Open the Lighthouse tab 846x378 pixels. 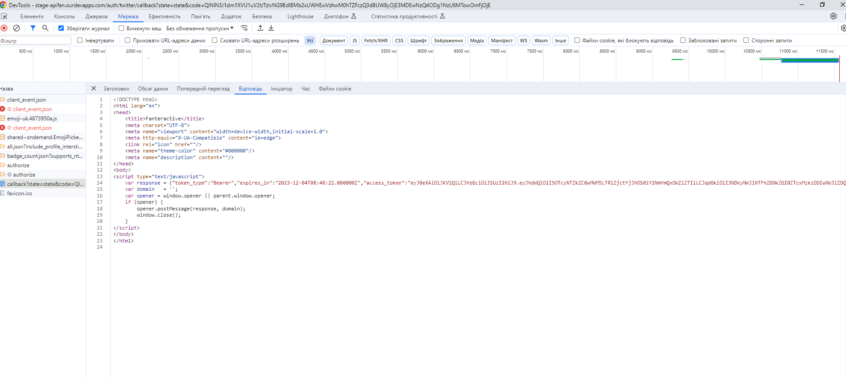pyautogui.click(x=300, y=16)
